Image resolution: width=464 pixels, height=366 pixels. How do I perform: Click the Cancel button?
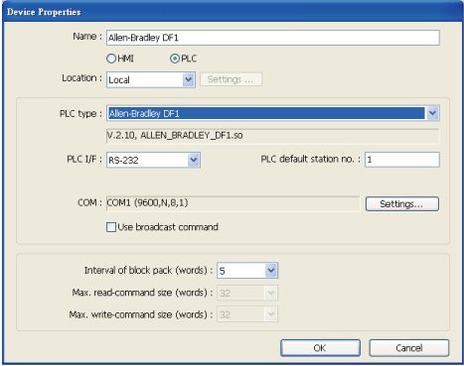click(x=409, y=348)
